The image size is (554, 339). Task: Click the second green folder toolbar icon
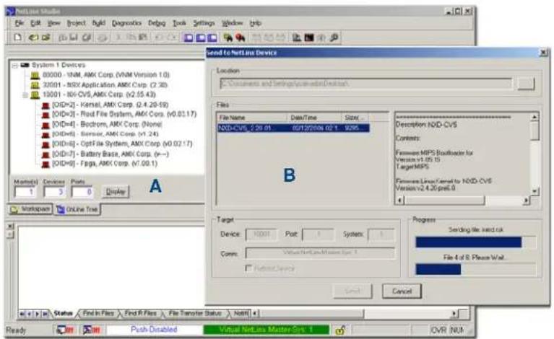pos(46,38)
